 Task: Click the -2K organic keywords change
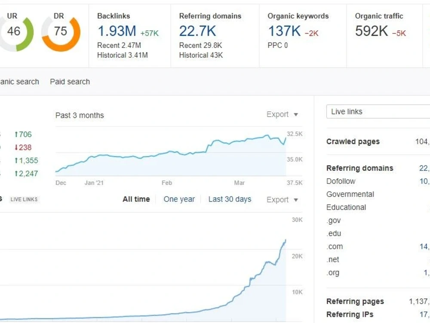(311, 34)
